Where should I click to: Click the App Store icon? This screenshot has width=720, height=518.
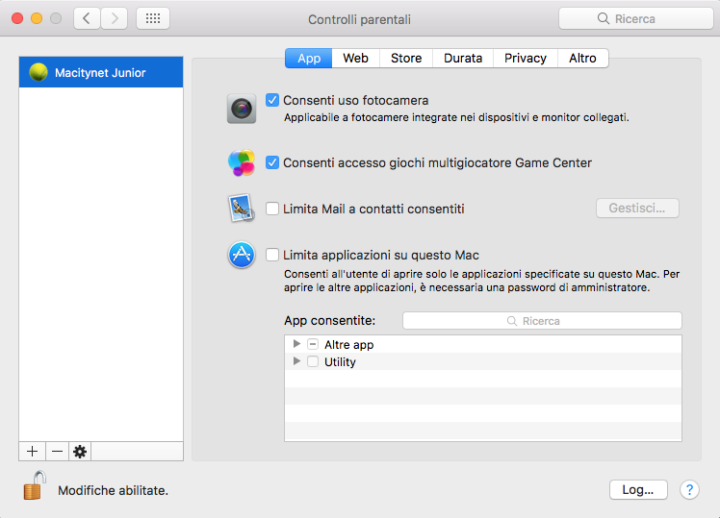tap(242, 255)
